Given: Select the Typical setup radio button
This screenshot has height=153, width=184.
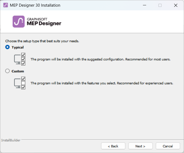Looking at the screenshot, I should pyautogui.click(x=7, y=47).
